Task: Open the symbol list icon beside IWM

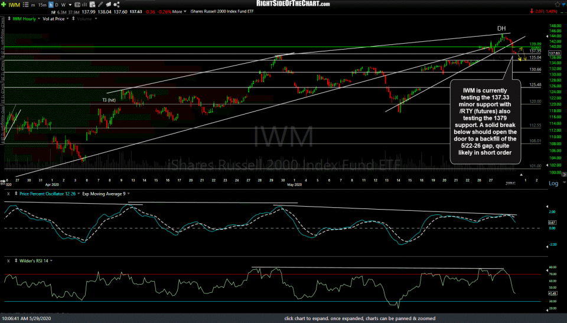Action: (25, 5)
